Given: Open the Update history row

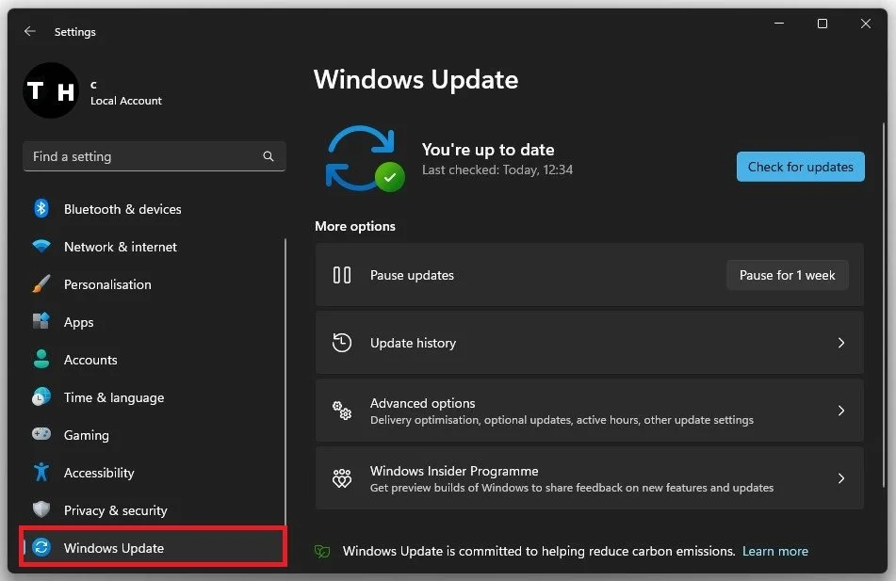Looking at the screenshot, I should pos(589,343).
